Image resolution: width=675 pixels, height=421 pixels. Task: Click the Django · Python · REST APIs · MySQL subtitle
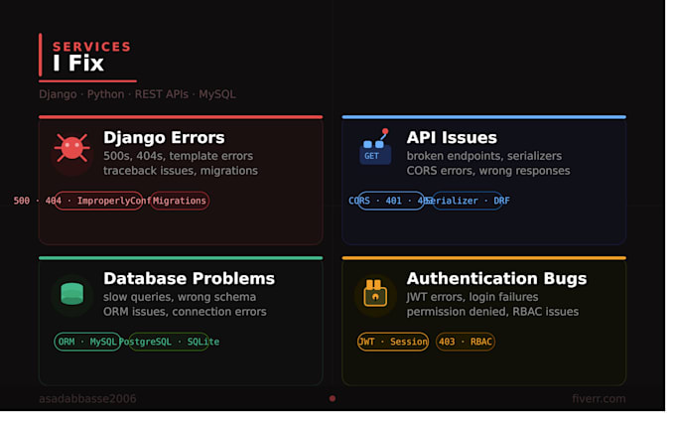coord(139,95)
